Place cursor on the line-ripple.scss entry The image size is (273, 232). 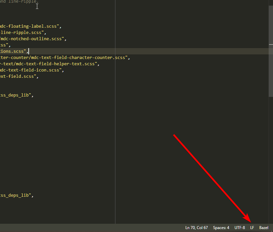coord(21,32)
